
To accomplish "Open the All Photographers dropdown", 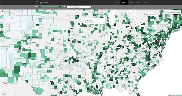I will coord(79,7).
